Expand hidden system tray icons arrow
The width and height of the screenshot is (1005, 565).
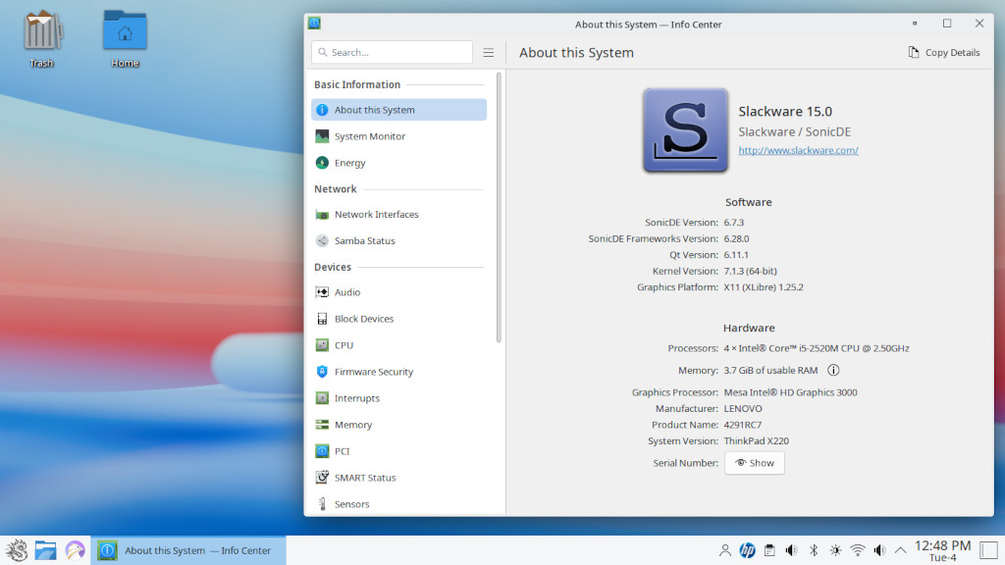pyautogui.click(x=901, y=550)
